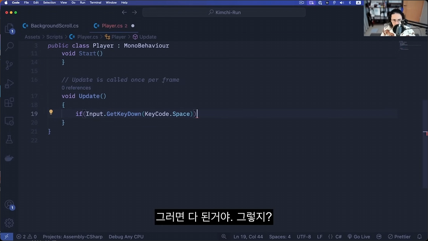This screenshot has height=241, width=428.
Task: Open the macOS volume control
Action: [x=342, y=3]
